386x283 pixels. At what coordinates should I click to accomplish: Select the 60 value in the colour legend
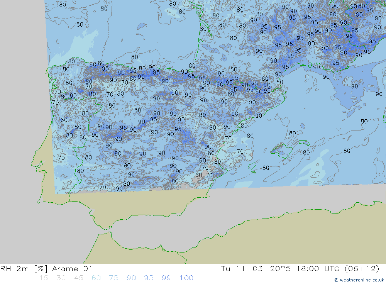tap(96, 278)
